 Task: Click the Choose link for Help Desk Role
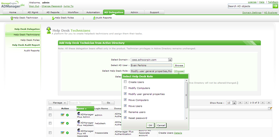pos(179,71)
